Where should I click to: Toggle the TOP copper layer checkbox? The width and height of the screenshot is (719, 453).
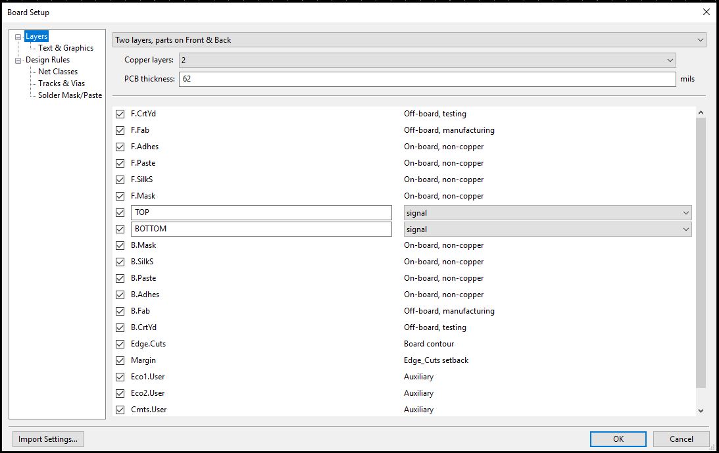coord(120,212)
